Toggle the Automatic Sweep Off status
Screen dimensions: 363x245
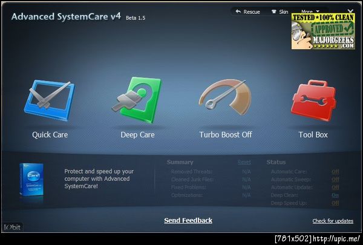[x=335, y=180]
